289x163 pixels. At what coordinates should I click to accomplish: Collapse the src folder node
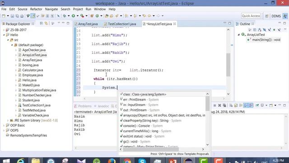tap(8, 40)
